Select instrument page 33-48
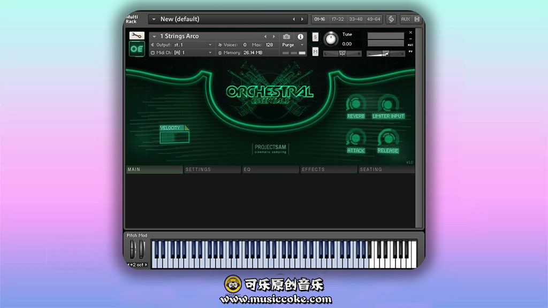Screen dimensions: 548x308 [x=356, y=19]
